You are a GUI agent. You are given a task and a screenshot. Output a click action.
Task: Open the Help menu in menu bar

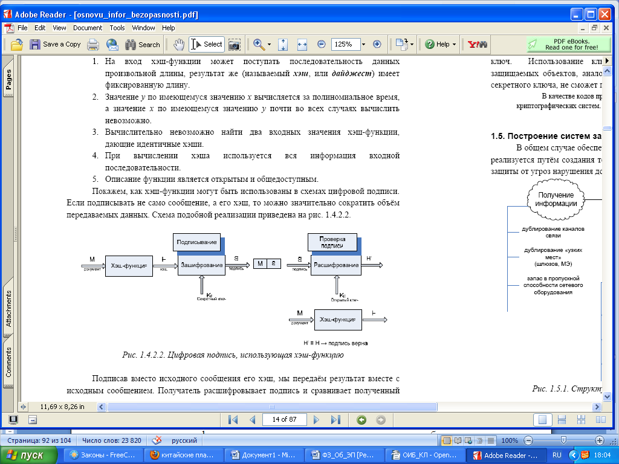pyautogui.click(x=168, y=28)
